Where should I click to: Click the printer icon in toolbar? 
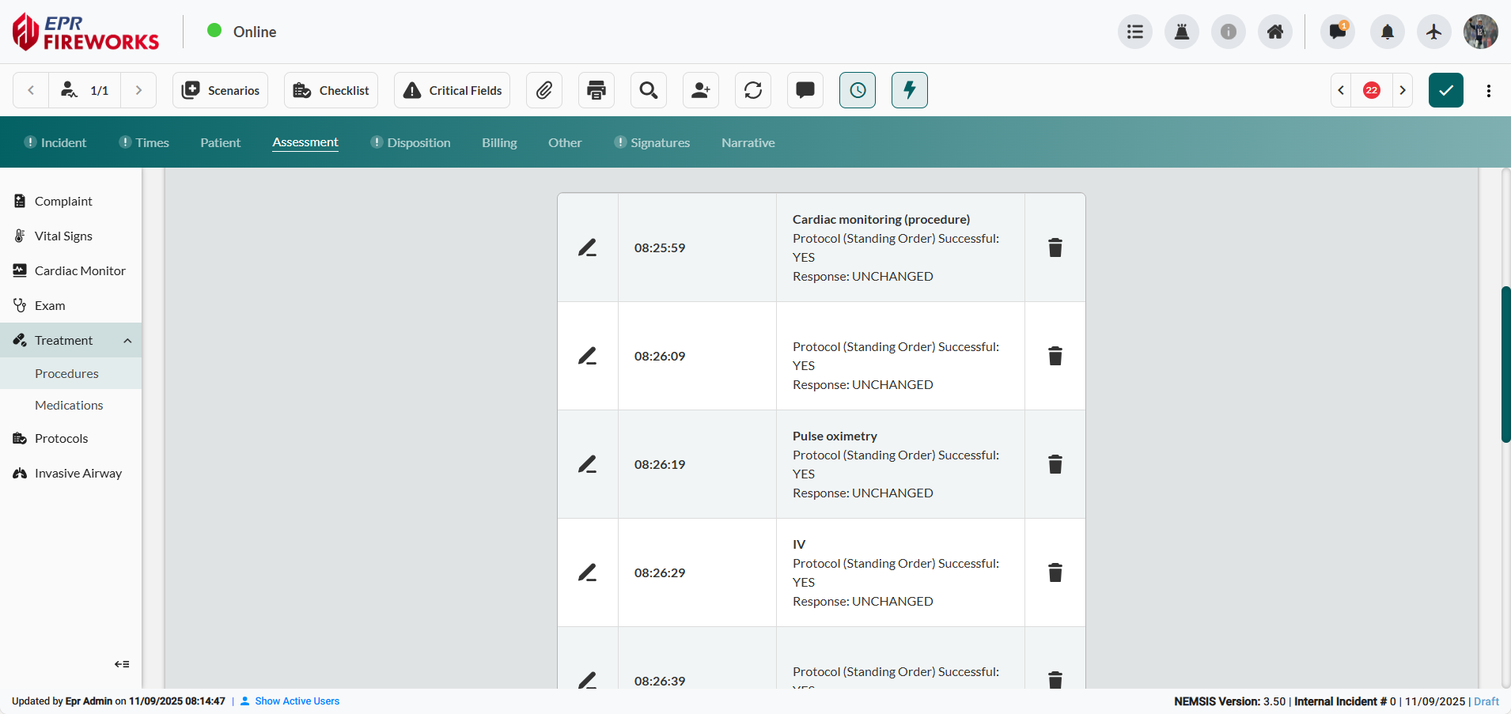pos(596,90)
